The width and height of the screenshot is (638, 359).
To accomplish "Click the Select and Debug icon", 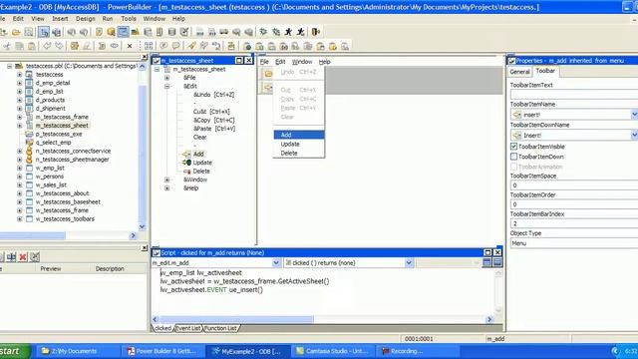I will pos(276,32).
